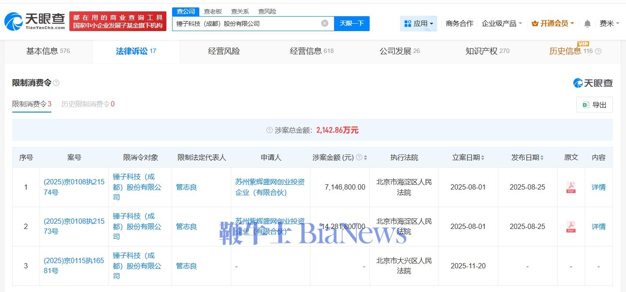
Task: Open PDF original for case 21574
Action: click(571, 187)
